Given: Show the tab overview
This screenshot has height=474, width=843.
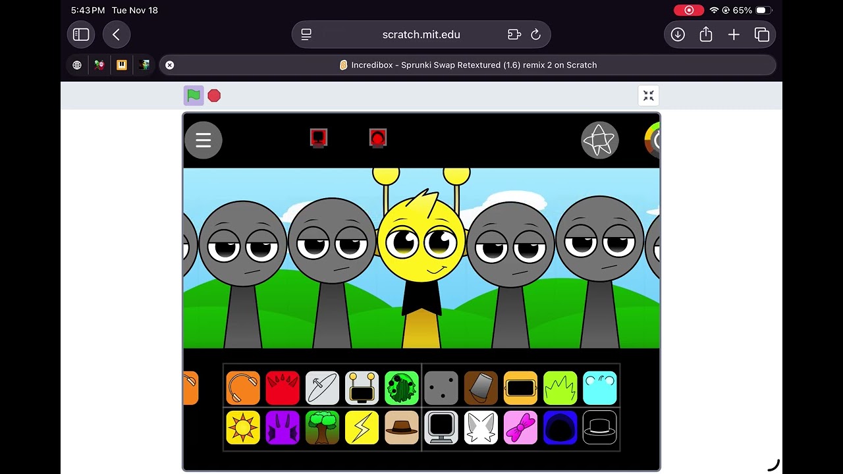Looking at the screenshot, I should point(762,34).
